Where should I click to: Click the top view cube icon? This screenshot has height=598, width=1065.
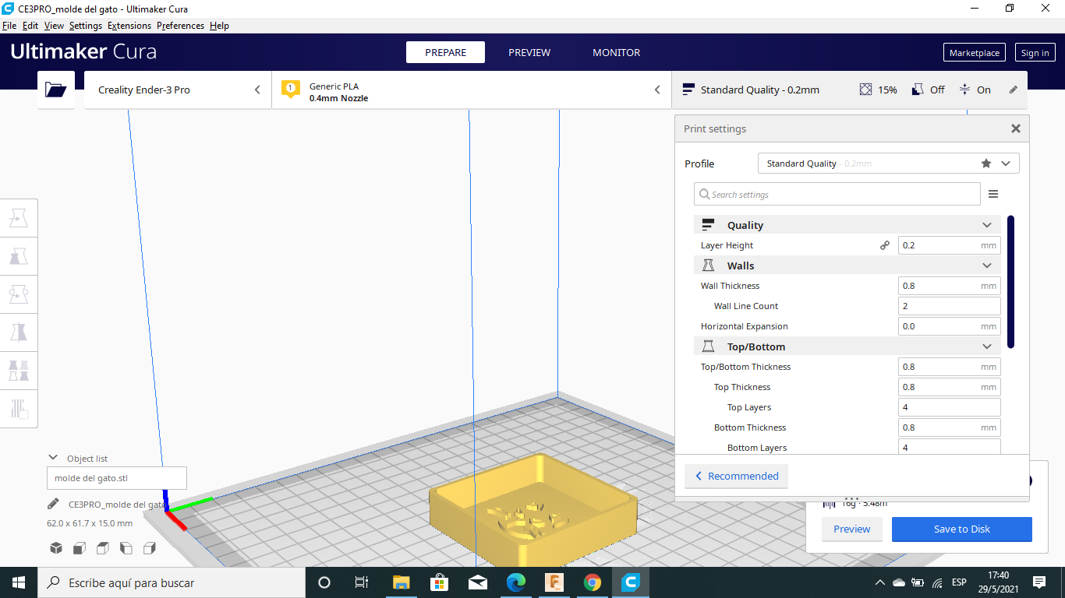tap(102, 548)
